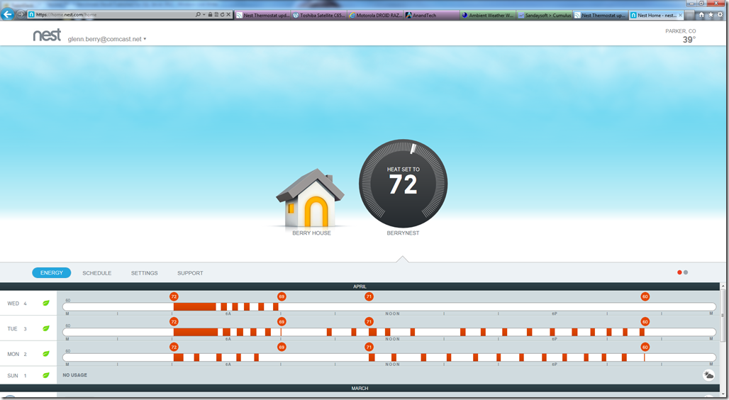Switch to the Motorola DROID RAZ... tab
The height and width of the screenshot is (400, 729).
376,16
